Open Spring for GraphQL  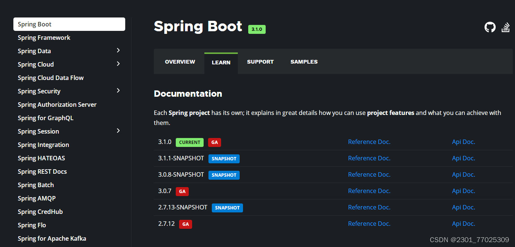point(46,118)
